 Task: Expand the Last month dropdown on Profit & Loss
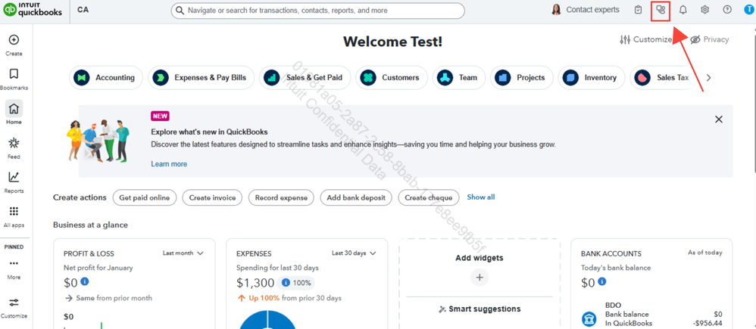pos(183,253)
